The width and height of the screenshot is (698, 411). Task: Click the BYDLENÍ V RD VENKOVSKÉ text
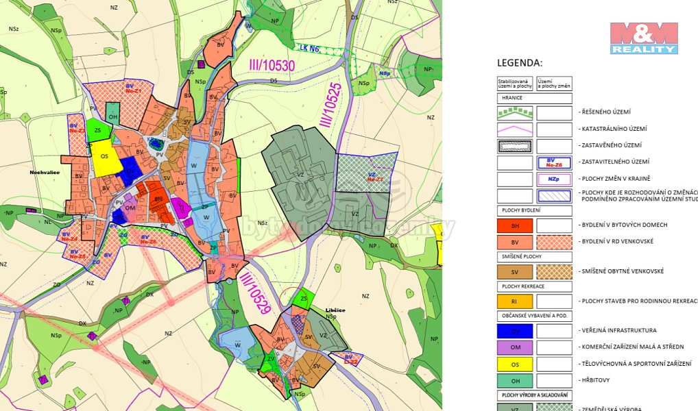[x=617, y=242]
